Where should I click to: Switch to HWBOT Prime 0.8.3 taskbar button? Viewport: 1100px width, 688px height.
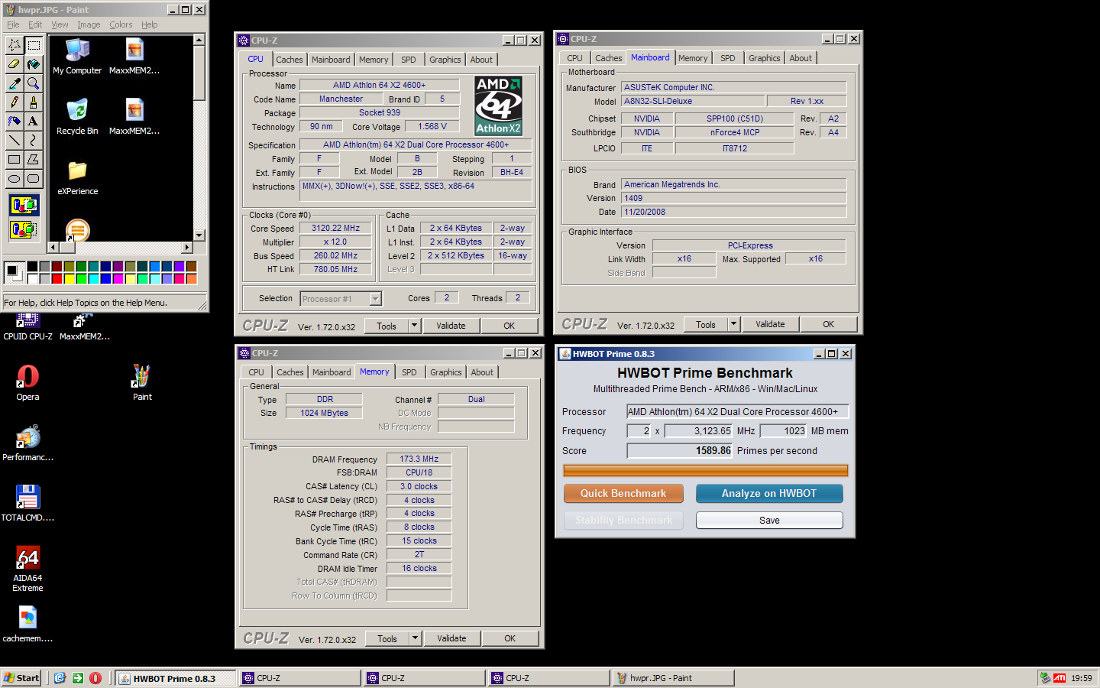[x=175, y=678]
